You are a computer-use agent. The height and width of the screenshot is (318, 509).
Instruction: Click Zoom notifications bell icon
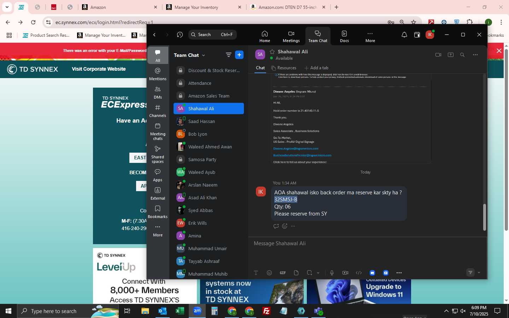coord(404,35)
